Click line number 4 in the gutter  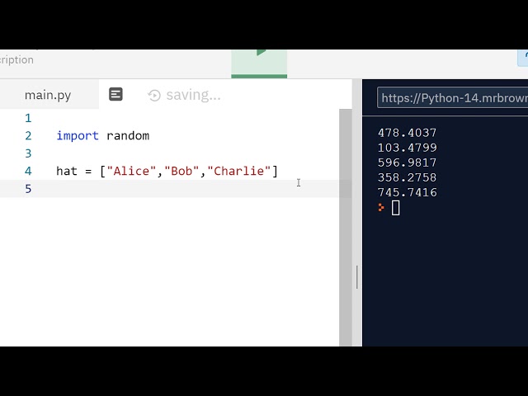pyautogui.click(x=28, y=171)
